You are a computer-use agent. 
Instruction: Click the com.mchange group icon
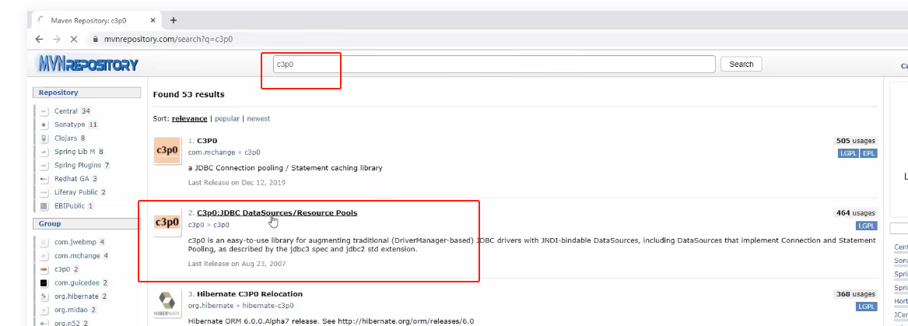[x=44, y=256]
